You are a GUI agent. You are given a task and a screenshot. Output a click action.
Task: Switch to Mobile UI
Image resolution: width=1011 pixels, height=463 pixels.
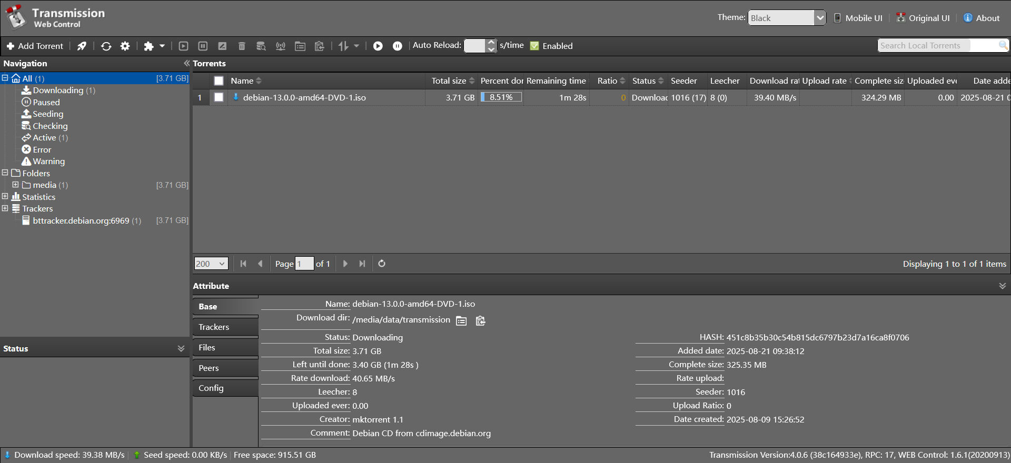pyautogui.click(x=858, y=18)
